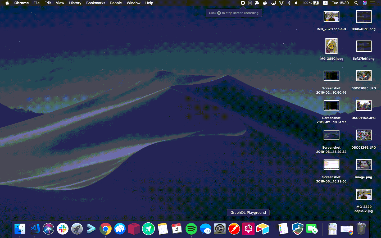Open the volume control in menu bar

tap(296, 3)
